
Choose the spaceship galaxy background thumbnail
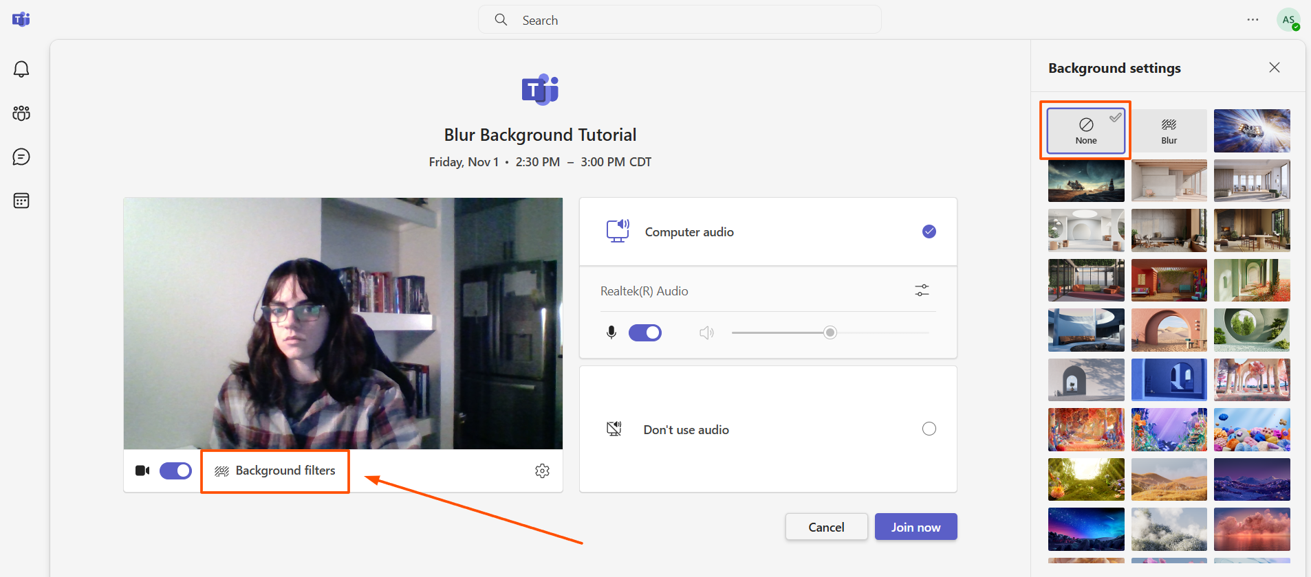1252,131
